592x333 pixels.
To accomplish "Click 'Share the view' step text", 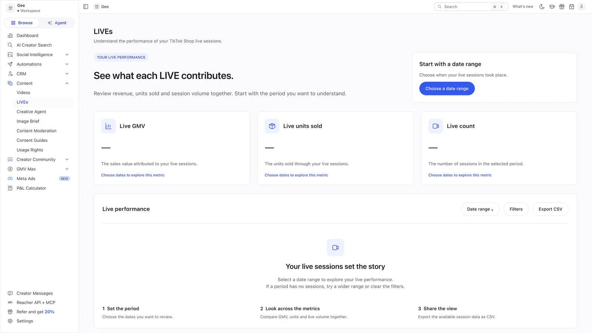I will 440,309.
